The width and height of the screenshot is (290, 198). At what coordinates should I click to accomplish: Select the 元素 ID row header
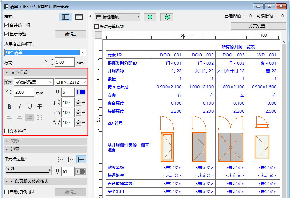[x=129, y=55]
